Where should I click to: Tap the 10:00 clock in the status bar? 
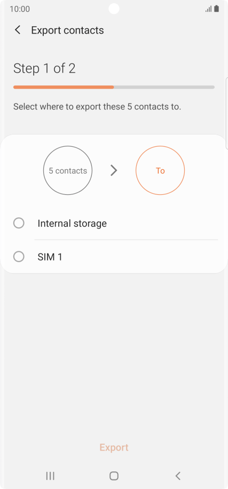click(20, 9)
